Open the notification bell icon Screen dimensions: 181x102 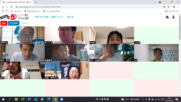coord(167,17)
